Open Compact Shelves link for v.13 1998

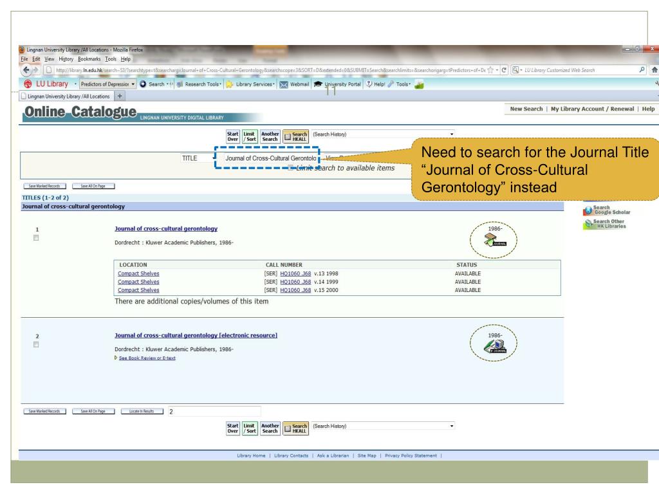click(x=138, y=273)
